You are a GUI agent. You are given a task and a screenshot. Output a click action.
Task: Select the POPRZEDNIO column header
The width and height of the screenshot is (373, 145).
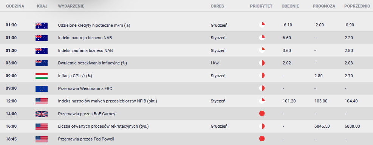(357, 6)
